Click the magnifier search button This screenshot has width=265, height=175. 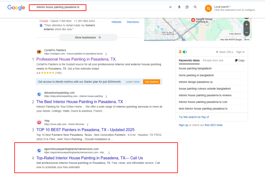tap(195, 7)
